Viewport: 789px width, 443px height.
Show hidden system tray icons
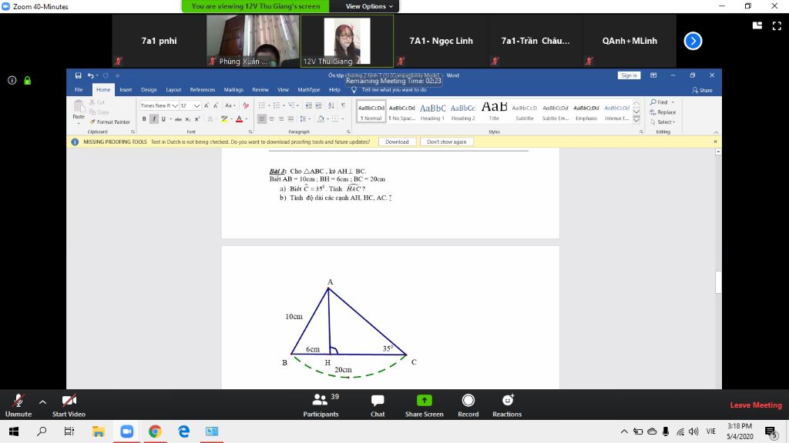click(624, 431)
